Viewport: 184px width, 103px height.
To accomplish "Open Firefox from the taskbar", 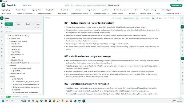I will coord(67,101).
